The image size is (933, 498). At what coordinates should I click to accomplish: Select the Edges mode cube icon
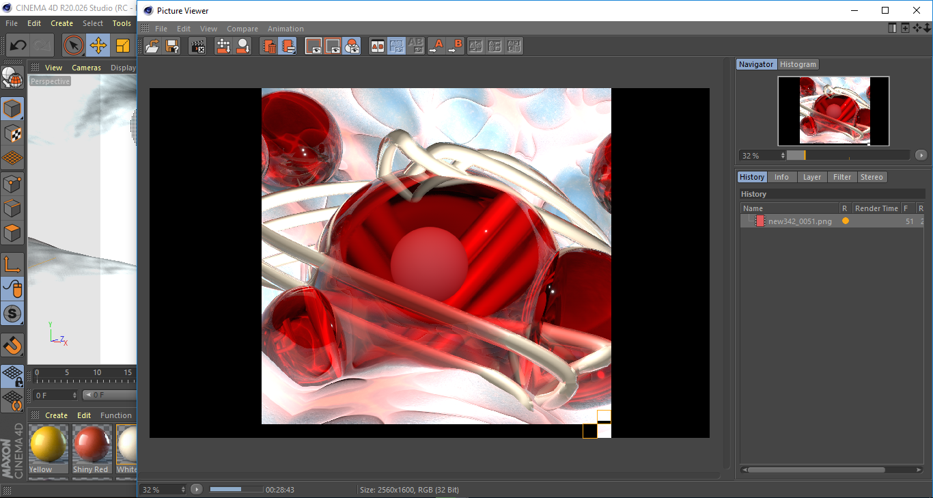tap(12, 208)
